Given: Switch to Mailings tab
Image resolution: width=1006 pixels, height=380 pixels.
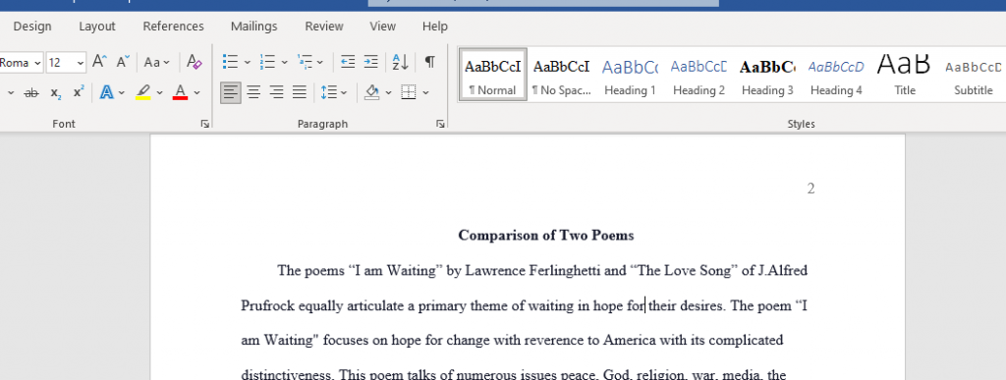Looking at the screenshot, I should pyautogui.click(x=254, y=27).
